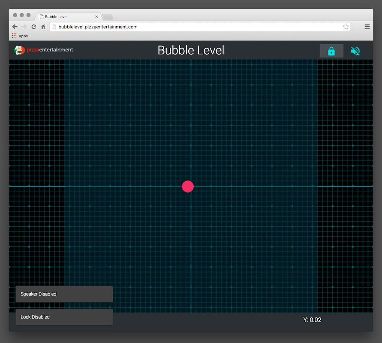This screenshot has height=343, width=382.
Task: Toggle the lock icon in header
Action: pyautogui.click(x=331, y=51)
